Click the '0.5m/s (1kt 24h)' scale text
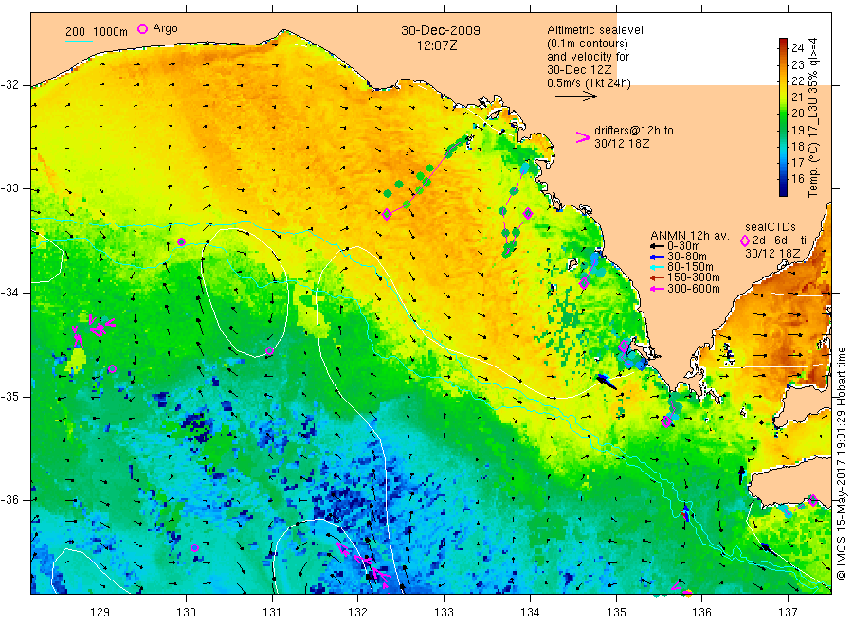Viewport: 853px width, 625px height. pyautogui.click(x=589, y=83)
